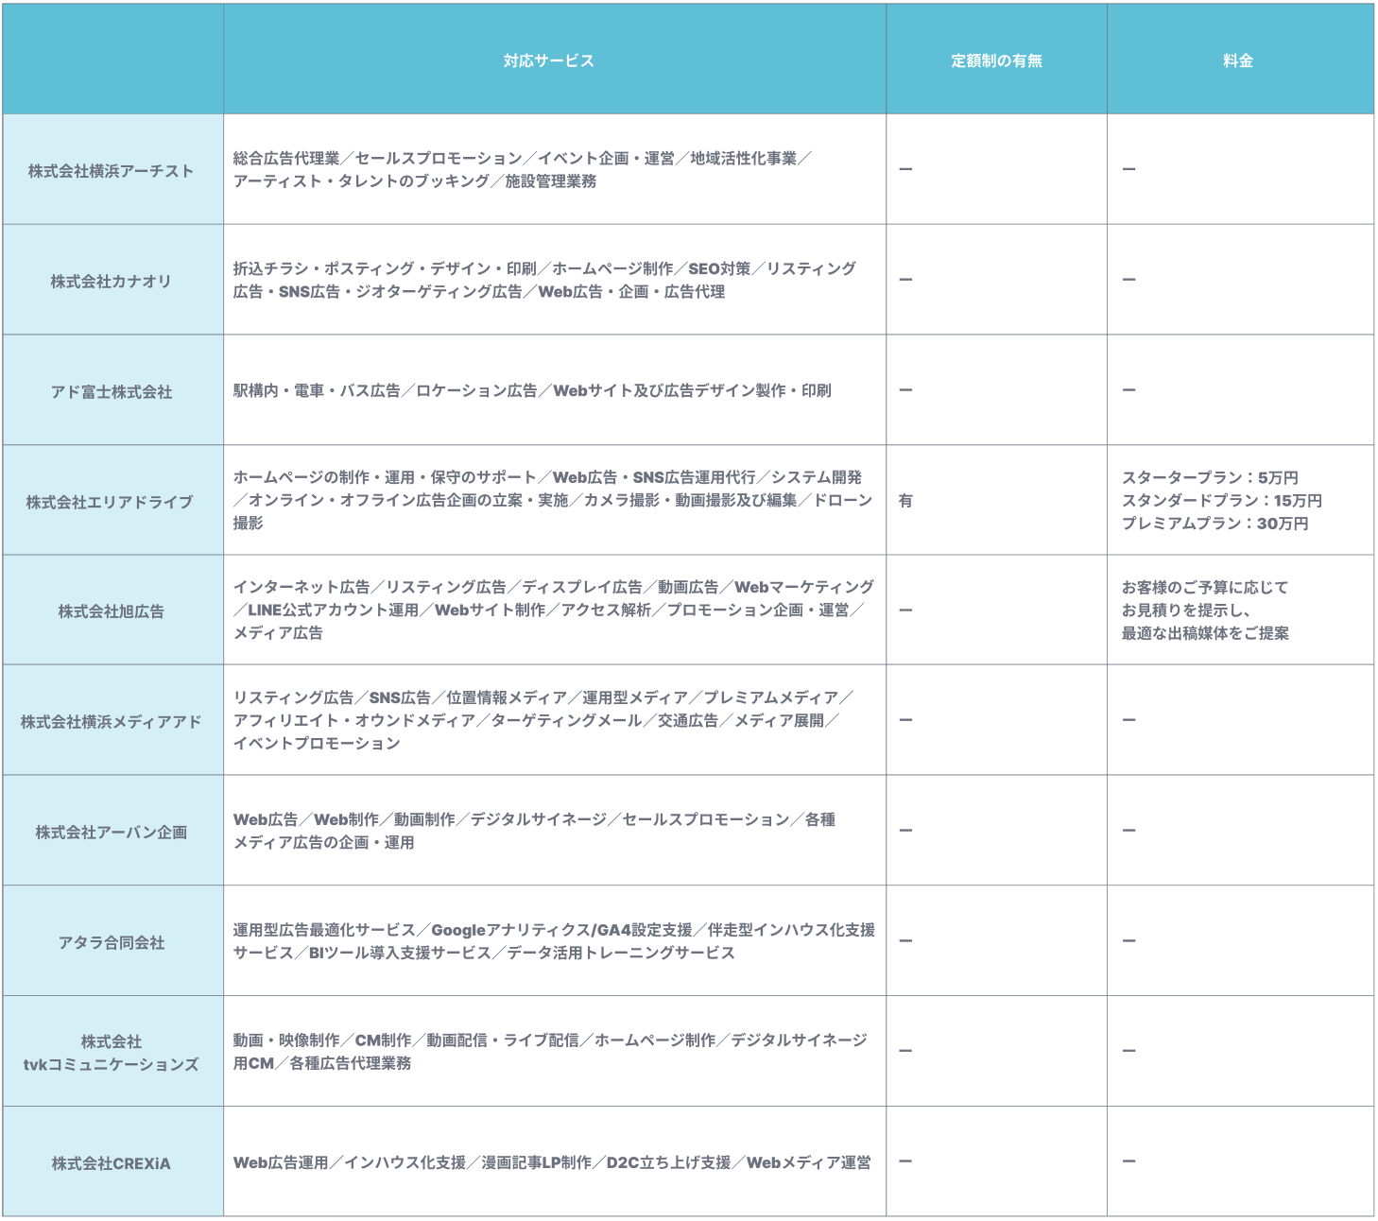Select the 株式会社横浜メディアアド company cell
This screenshot has height=1221, width=1378.
coord(112,722)
